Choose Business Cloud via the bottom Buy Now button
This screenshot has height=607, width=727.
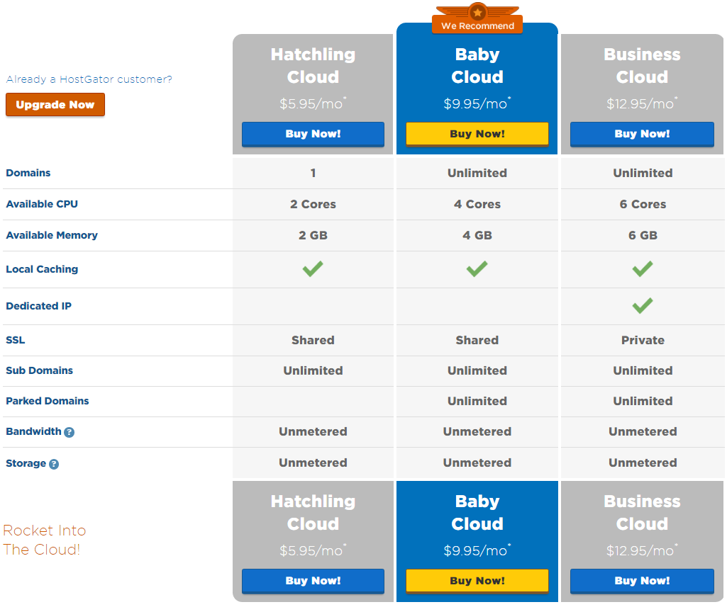pos(642,581)
